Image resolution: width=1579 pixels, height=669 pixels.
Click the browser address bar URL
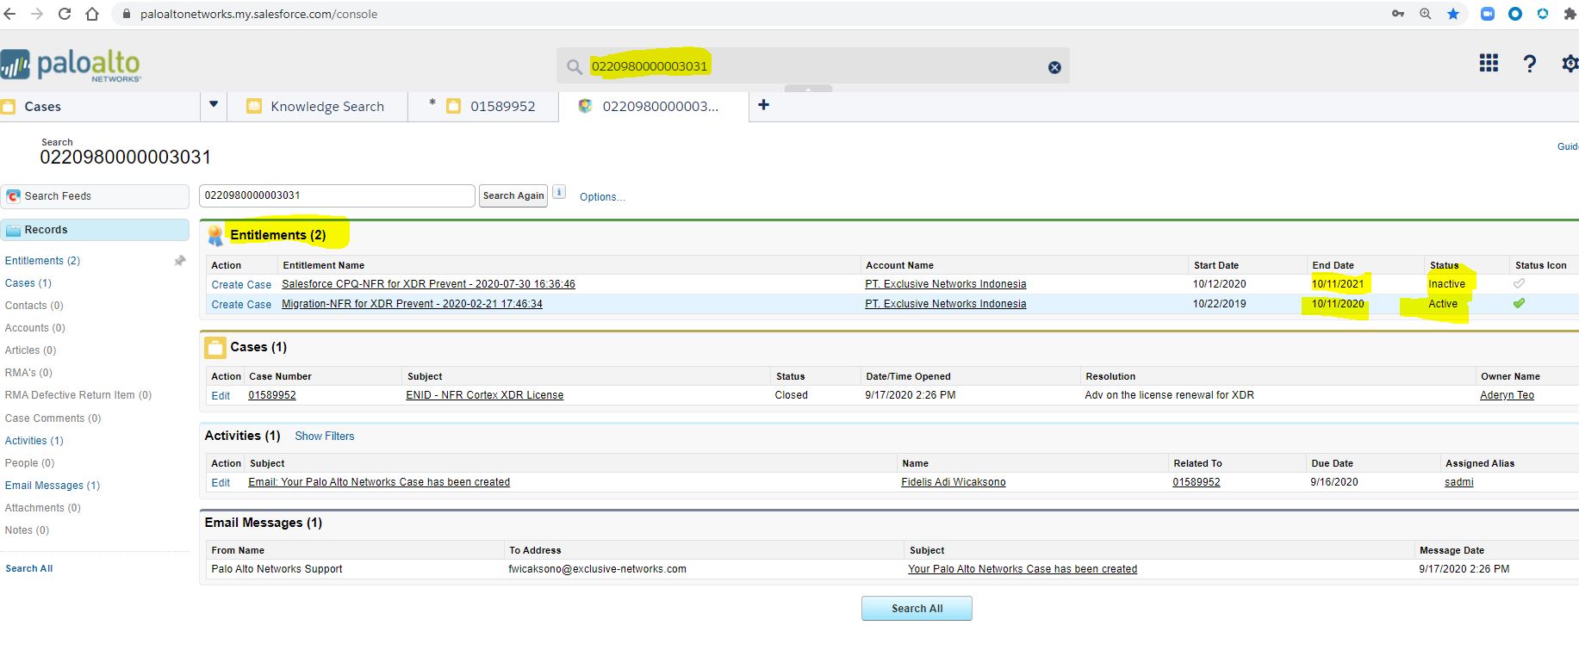[258, 14]
